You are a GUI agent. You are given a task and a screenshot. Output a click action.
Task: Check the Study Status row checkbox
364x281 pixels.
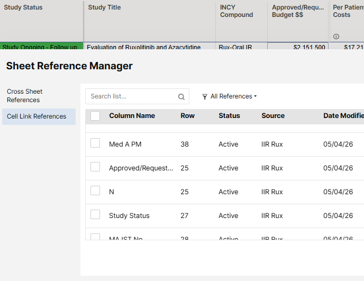pos(95,214)
